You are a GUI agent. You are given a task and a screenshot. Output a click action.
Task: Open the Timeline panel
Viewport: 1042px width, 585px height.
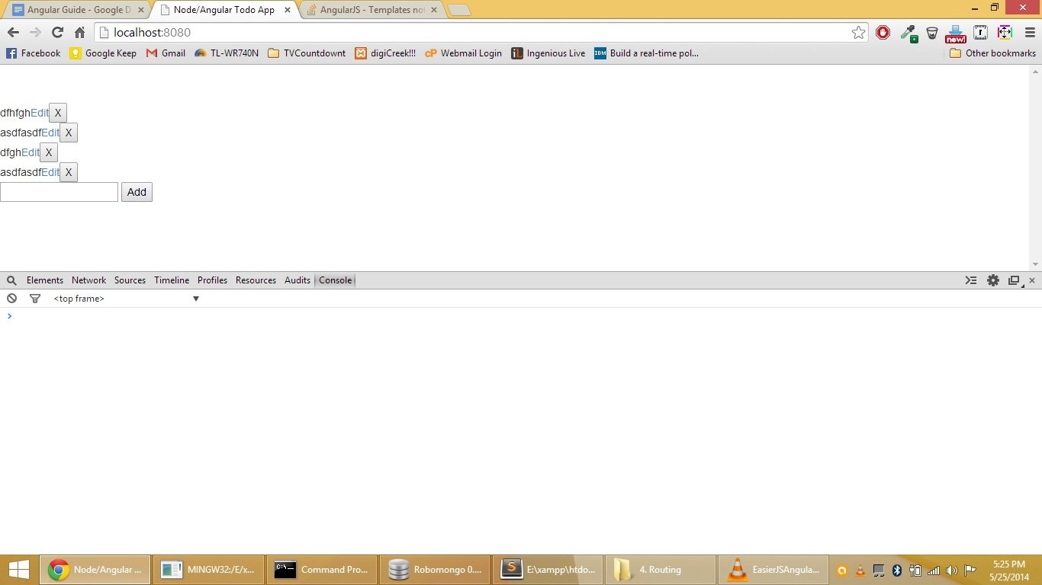[172, 280]
